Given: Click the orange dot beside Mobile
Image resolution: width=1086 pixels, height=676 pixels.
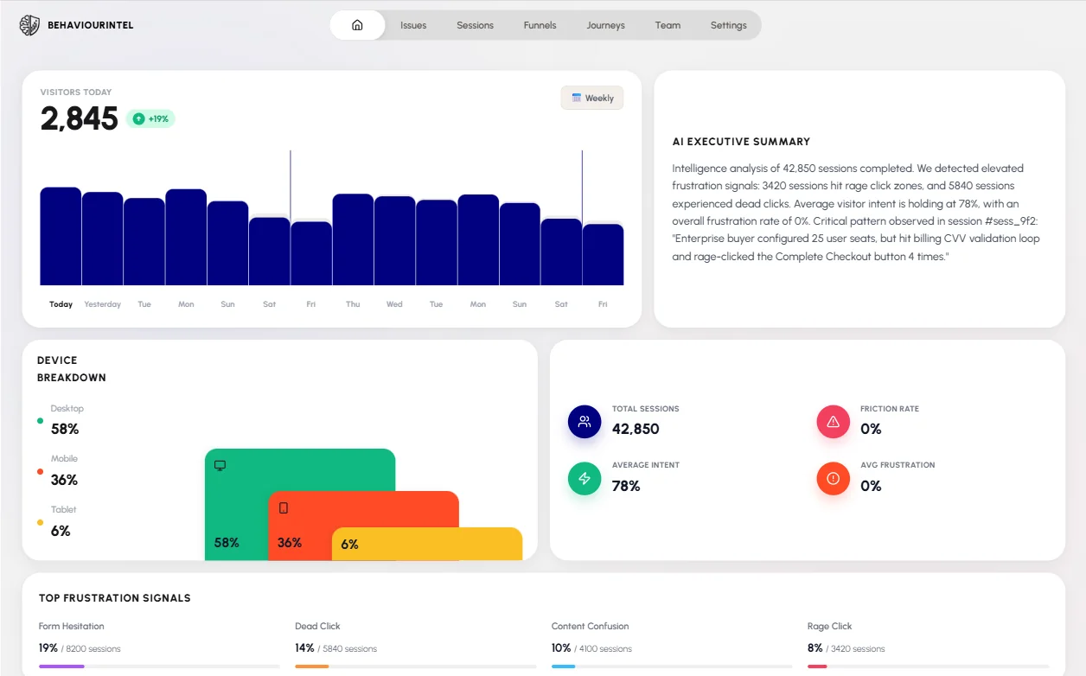Looking at the screenshot, I should point(40,471).
